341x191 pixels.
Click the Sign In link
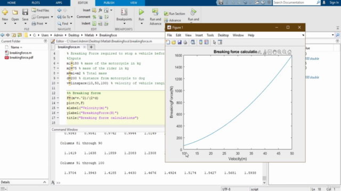(x=334, y=3)
